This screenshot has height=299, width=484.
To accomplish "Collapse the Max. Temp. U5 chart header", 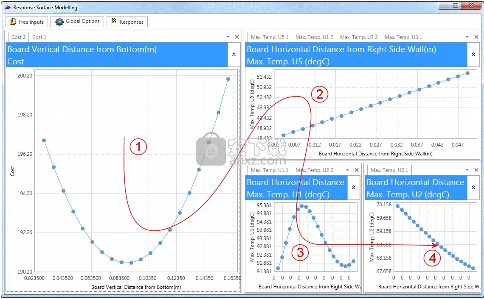I will pos(473,55).
